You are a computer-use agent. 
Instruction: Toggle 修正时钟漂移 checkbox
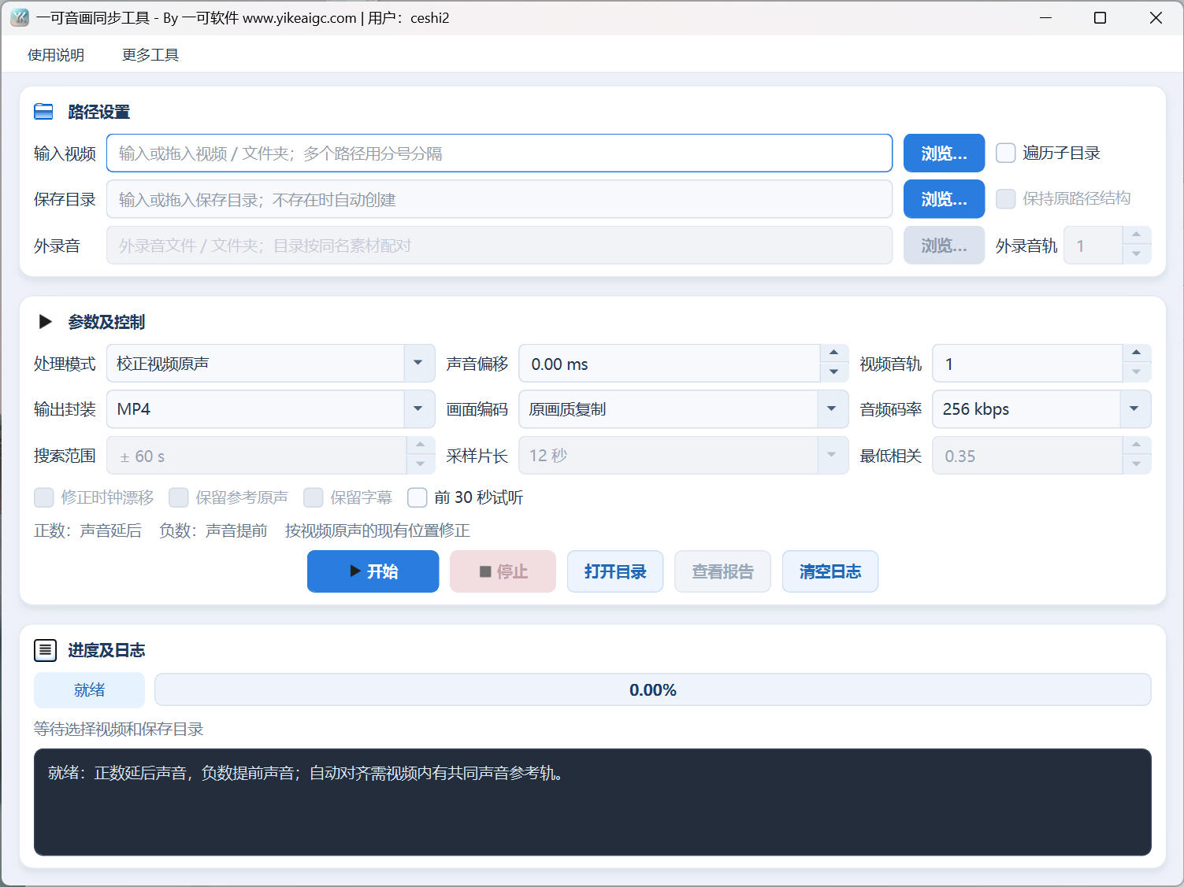[44, 497]
